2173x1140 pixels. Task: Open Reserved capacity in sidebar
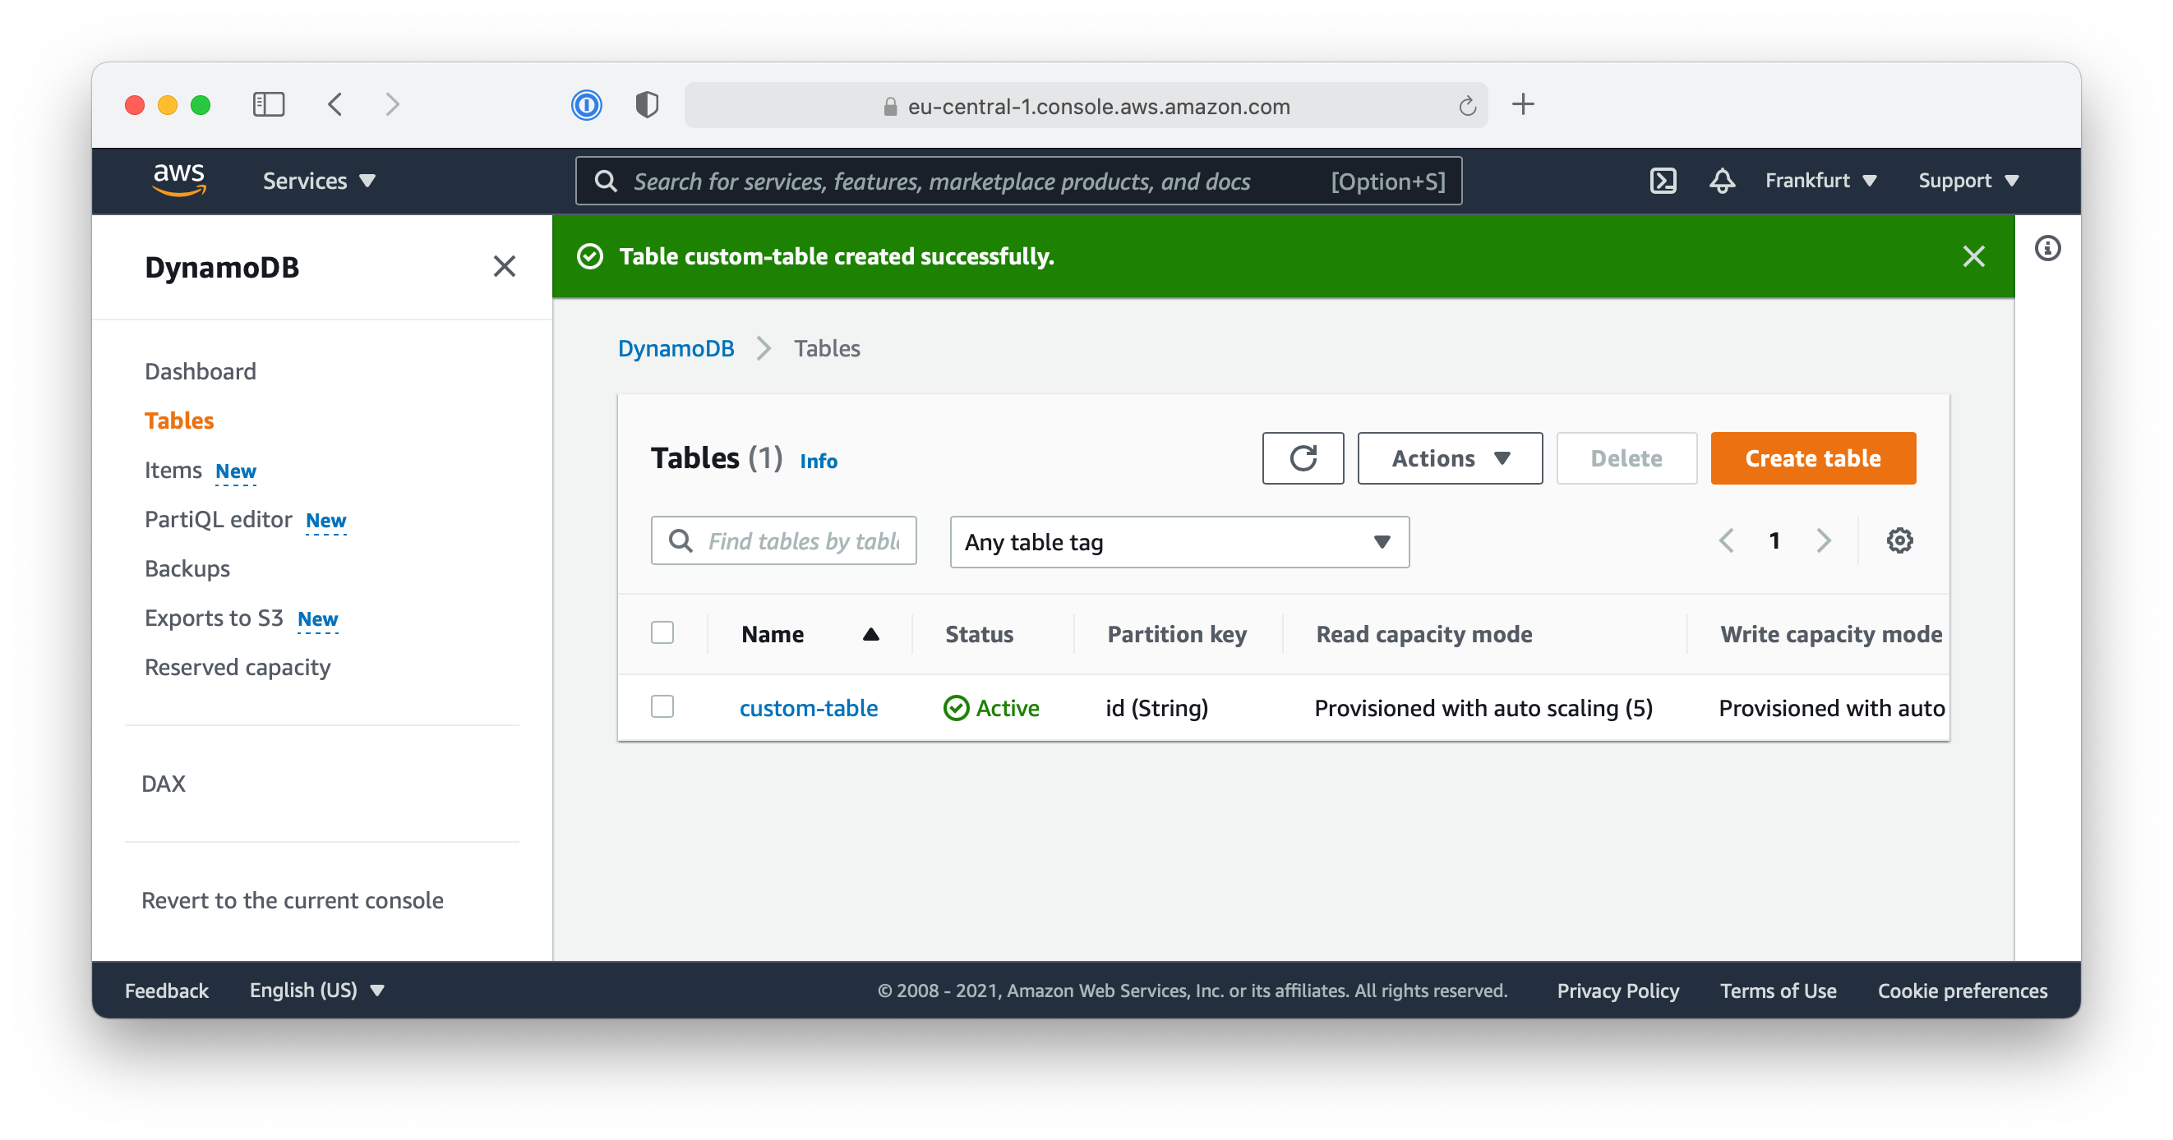click(237, 667)
